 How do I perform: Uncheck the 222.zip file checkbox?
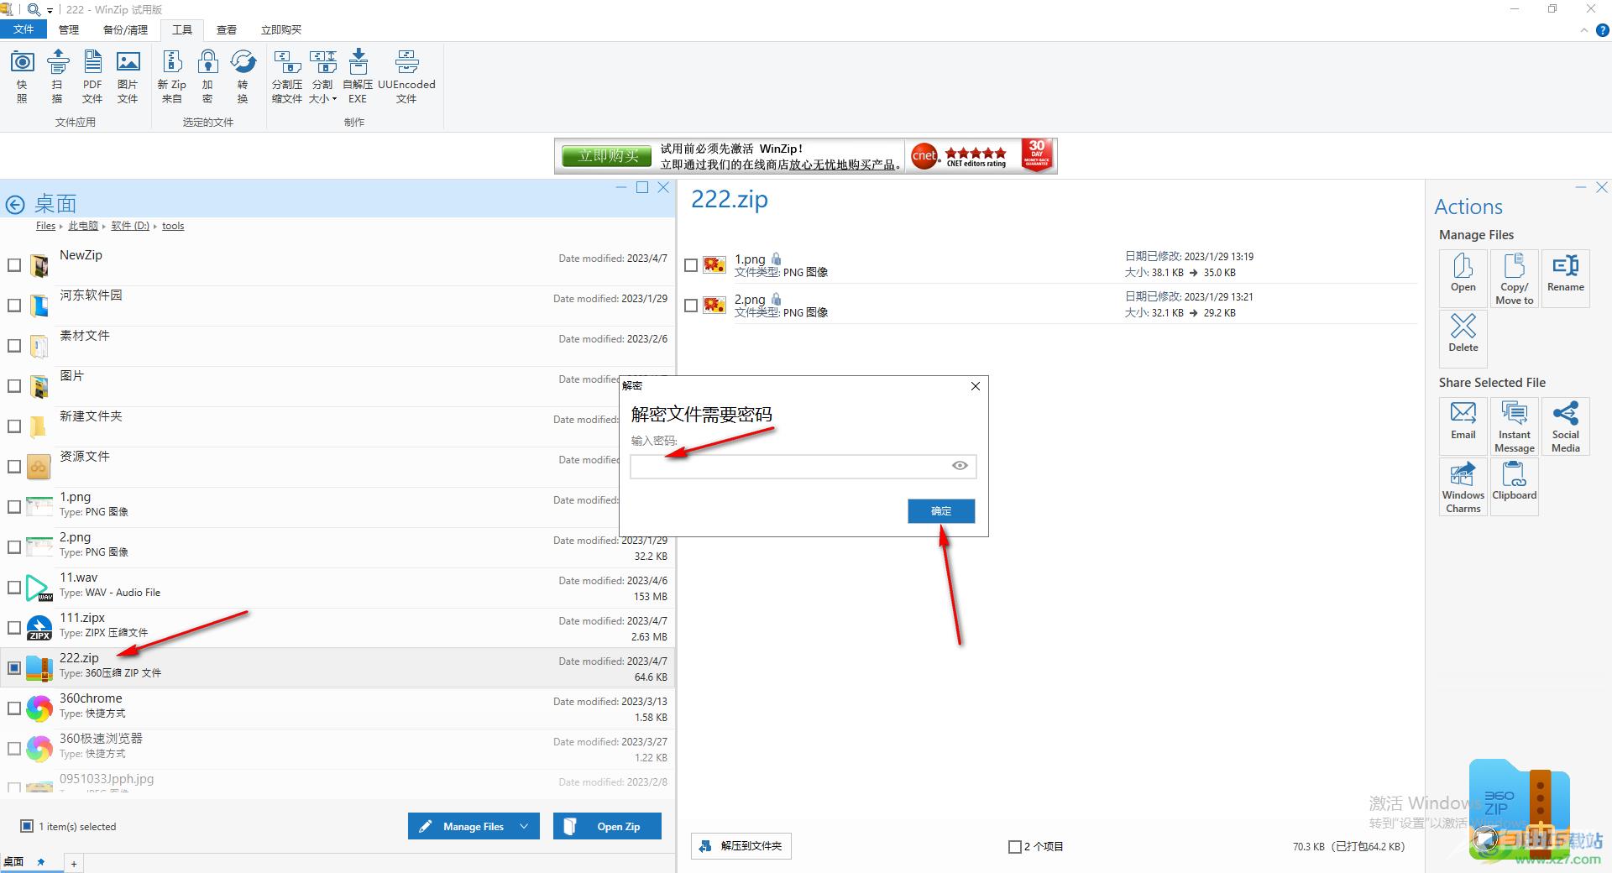14,668
